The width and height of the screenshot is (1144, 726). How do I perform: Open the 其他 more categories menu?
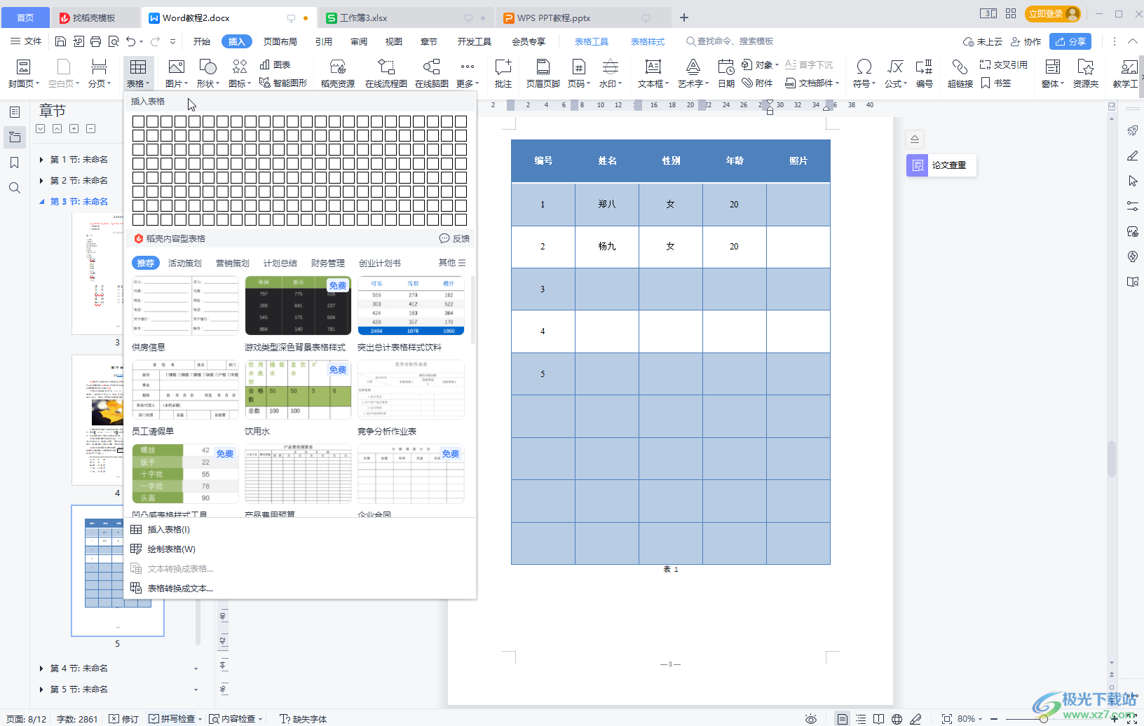pyautogui.click(x=452, y=263)
